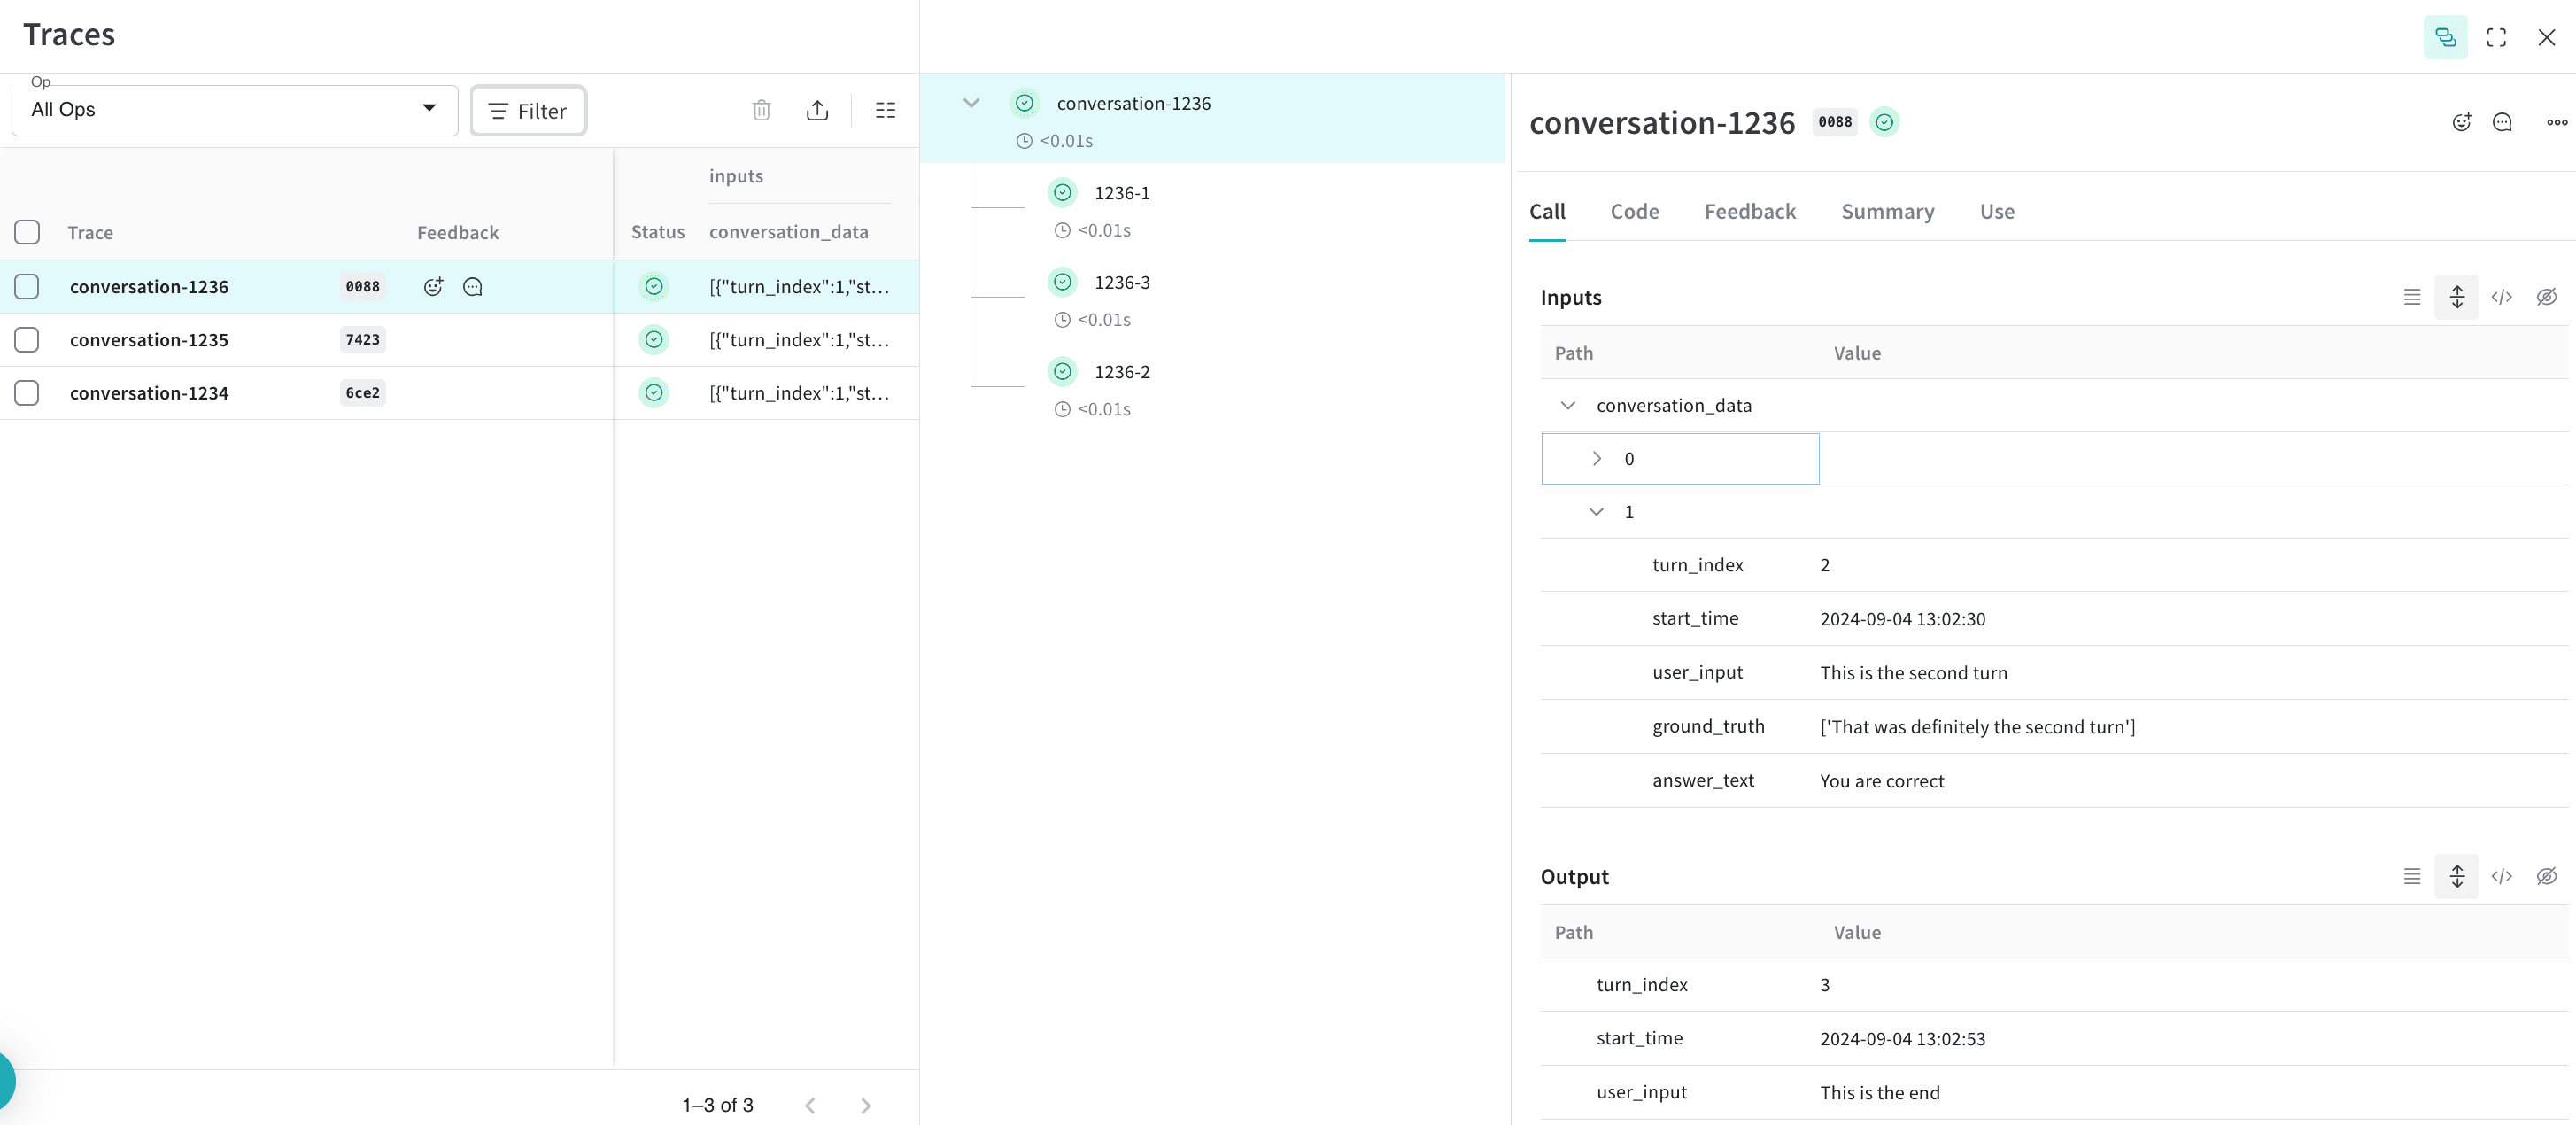Open the manage columns icon

(x=885, y=110)
